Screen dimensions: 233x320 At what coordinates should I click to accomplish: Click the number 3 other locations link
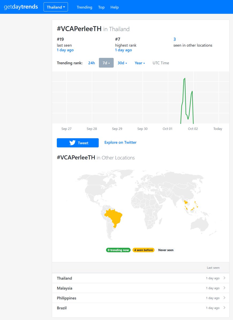click(x=174, y=39)
